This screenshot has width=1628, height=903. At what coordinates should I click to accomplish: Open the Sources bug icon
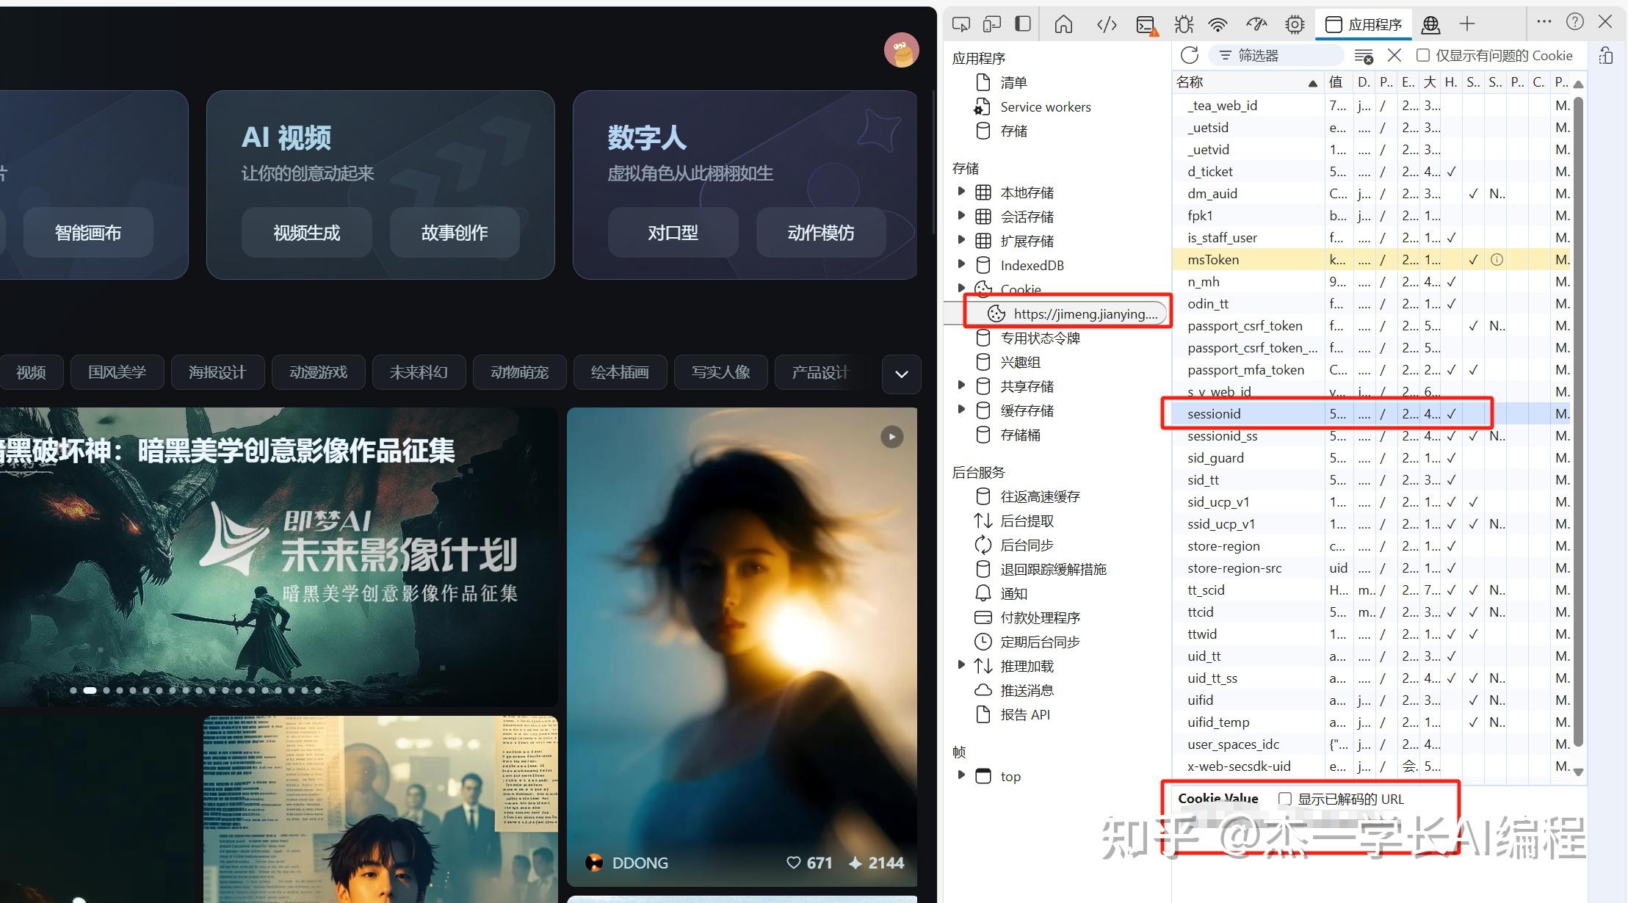tap(1183, 25)
